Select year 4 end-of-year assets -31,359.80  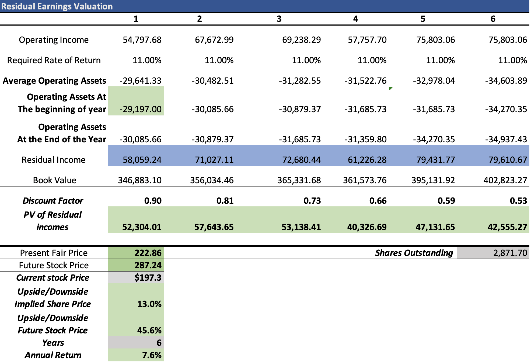(x=365, y=139)
